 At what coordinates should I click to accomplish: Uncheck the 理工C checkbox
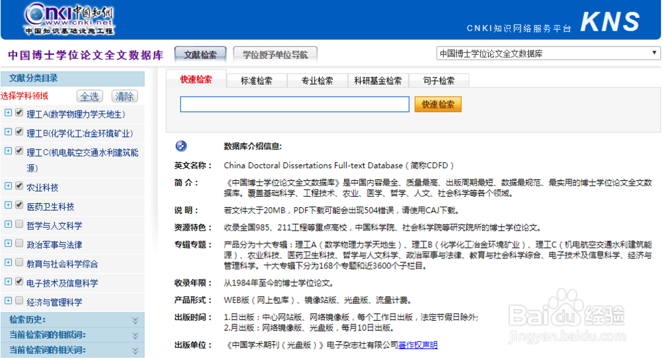click(19, 151)
